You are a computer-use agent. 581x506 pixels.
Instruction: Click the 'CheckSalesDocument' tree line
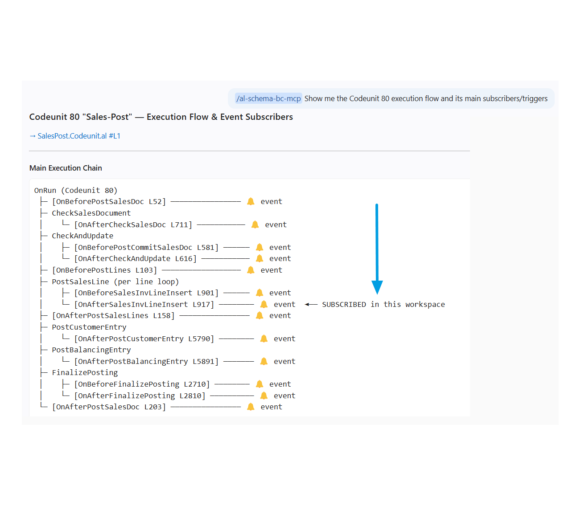91,213
